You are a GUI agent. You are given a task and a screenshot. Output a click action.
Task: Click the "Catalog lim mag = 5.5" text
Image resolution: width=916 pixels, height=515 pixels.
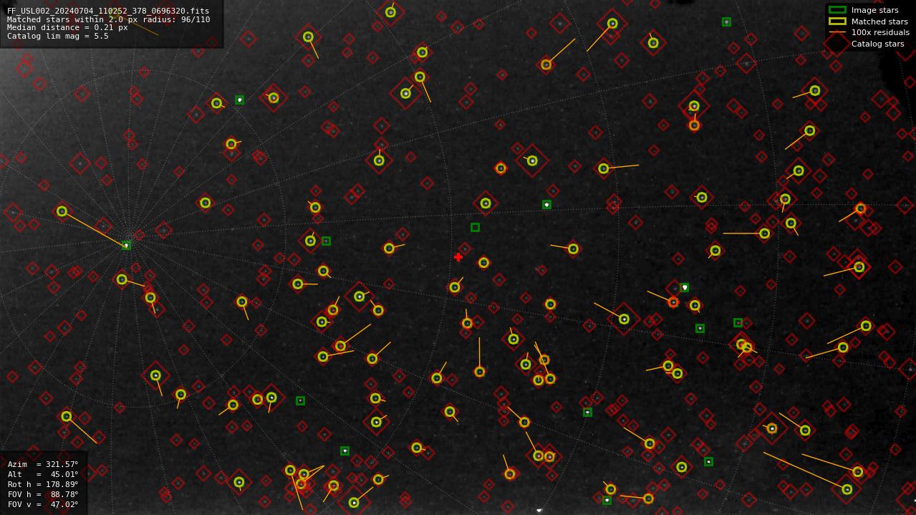(x=58, y=36)
